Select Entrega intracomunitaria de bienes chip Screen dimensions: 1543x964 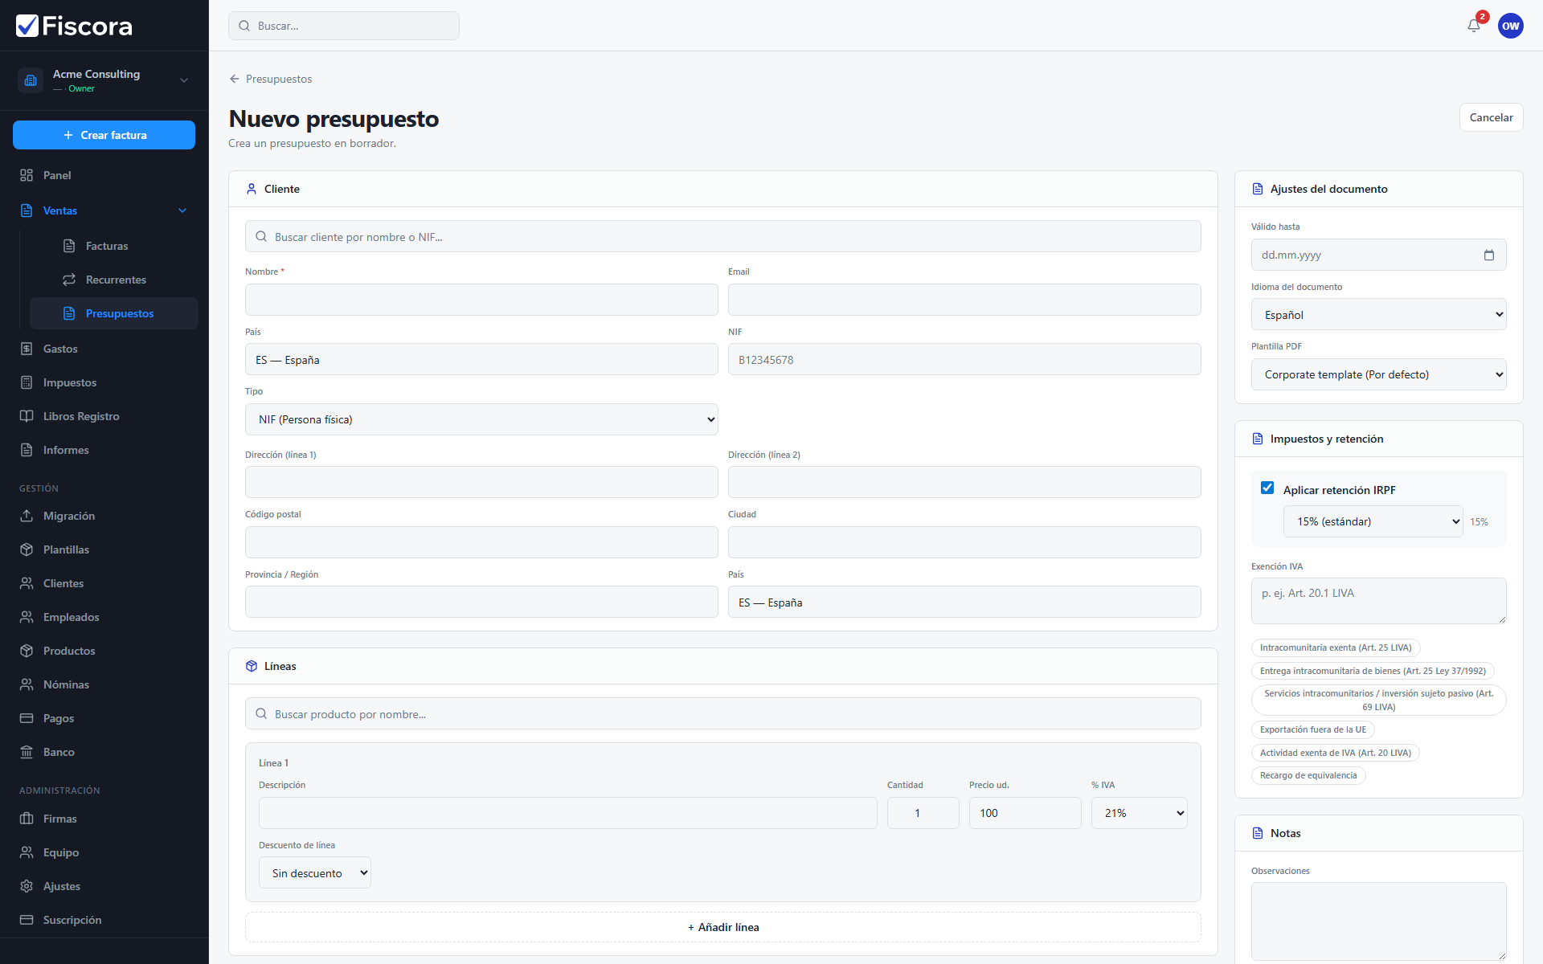click(1373, 671)
